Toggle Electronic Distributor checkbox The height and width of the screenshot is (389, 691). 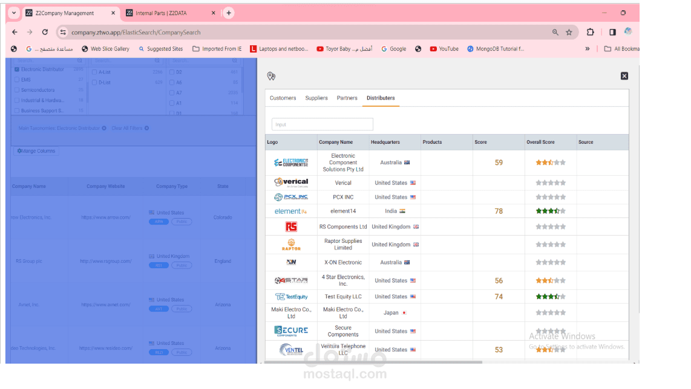pyautogui.click(x=17, y=69)
